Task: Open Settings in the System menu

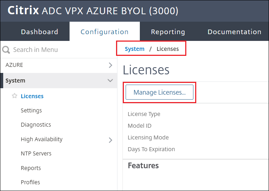Action: (x=31, y=110)
